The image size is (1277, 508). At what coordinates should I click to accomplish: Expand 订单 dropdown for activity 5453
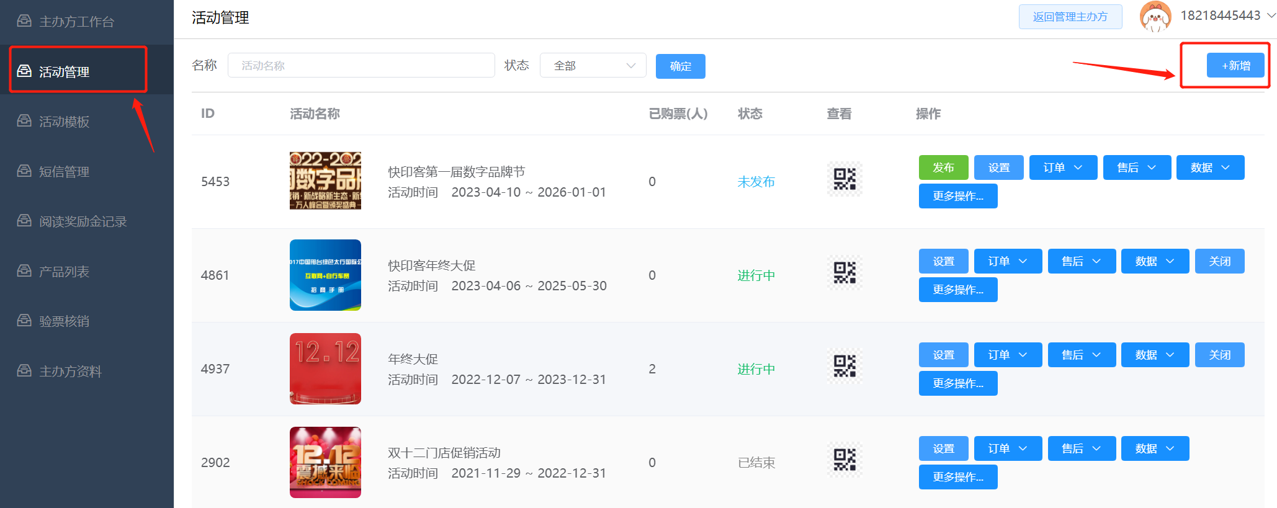(x=1062, y=167)
